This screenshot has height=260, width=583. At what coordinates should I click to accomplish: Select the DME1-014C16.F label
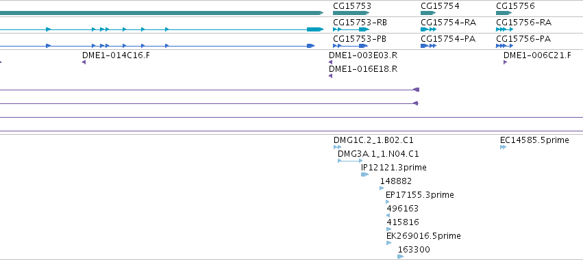[x=116, y=55]
